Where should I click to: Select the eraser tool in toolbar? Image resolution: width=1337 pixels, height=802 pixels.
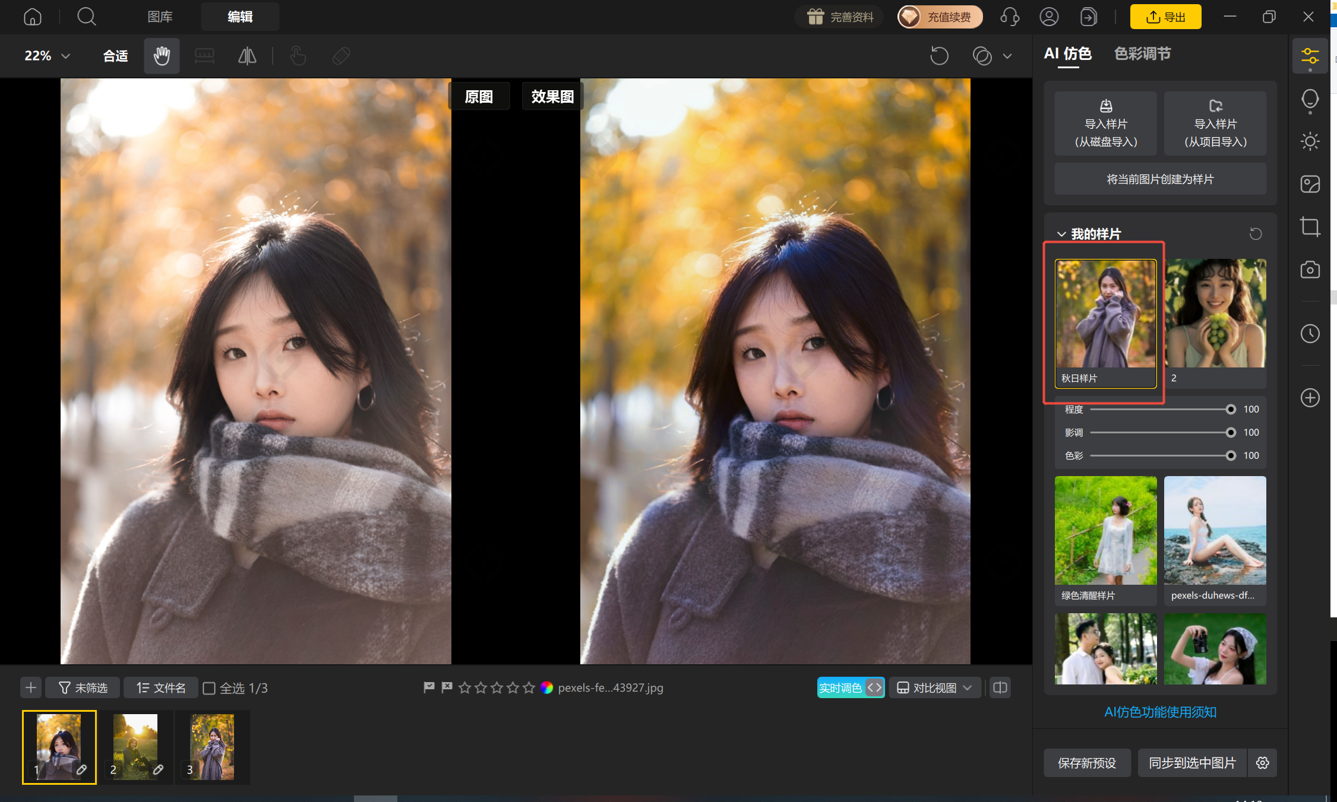coord(341,56)
